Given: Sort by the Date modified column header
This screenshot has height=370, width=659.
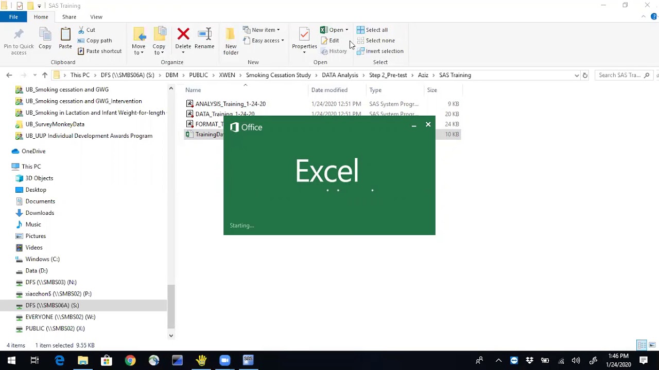Looking at the screenshot, I should pos(329,90).
